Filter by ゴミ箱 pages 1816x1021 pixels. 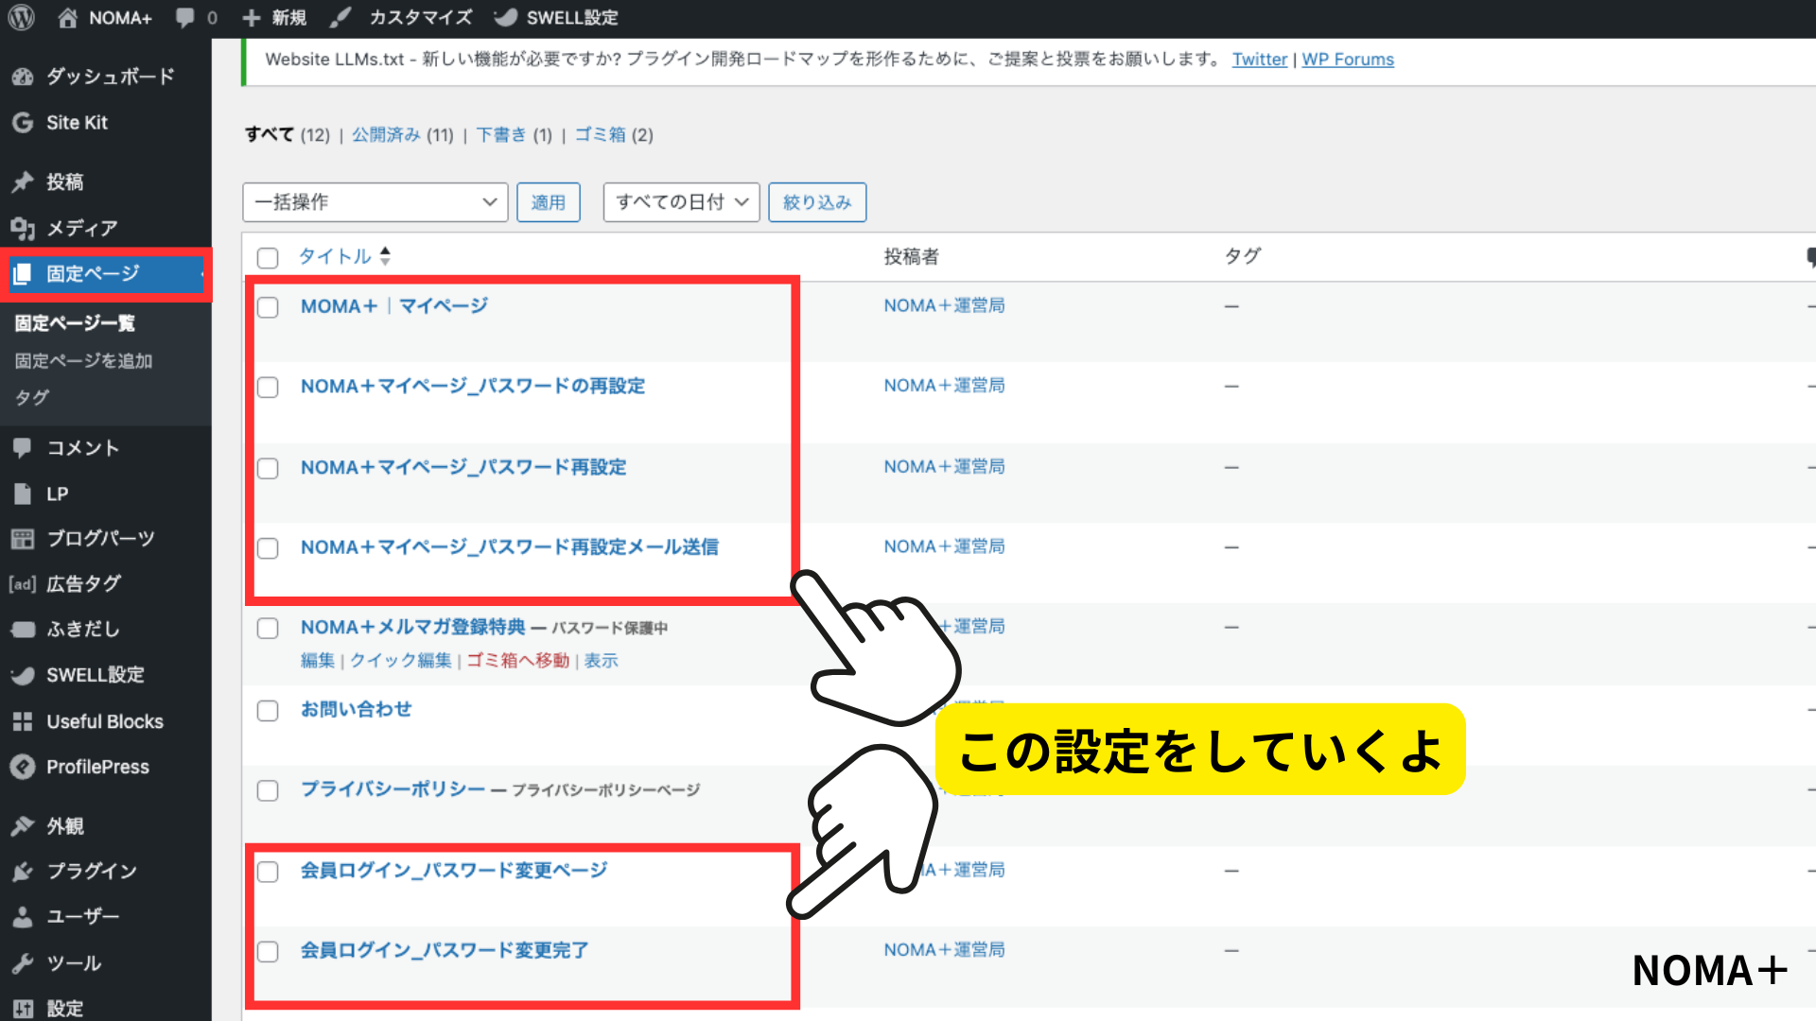tap(600, 134)
